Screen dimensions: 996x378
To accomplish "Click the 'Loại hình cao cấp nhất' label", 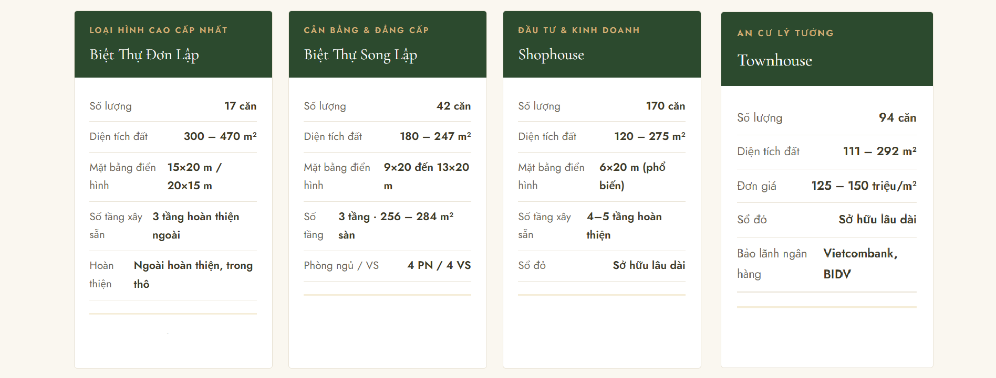I will 158,30.
